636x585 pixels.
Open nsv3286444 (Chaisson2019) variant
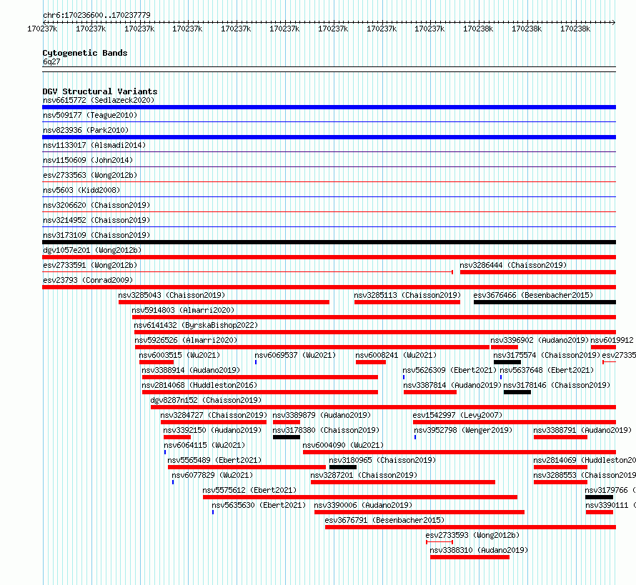pos(513,265)
